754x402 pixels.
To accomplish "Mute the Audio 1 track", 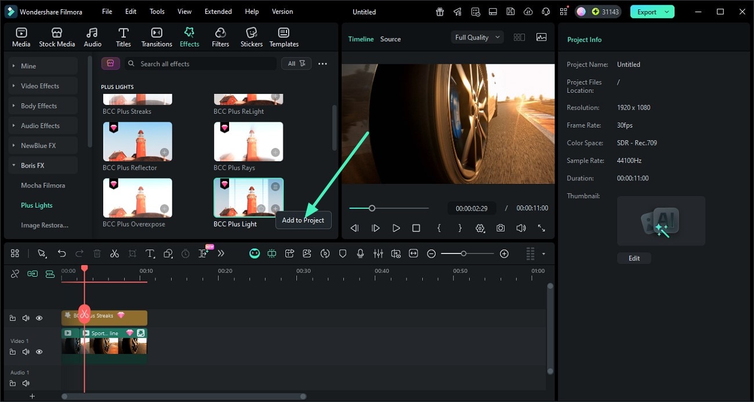I will (26, 383).
